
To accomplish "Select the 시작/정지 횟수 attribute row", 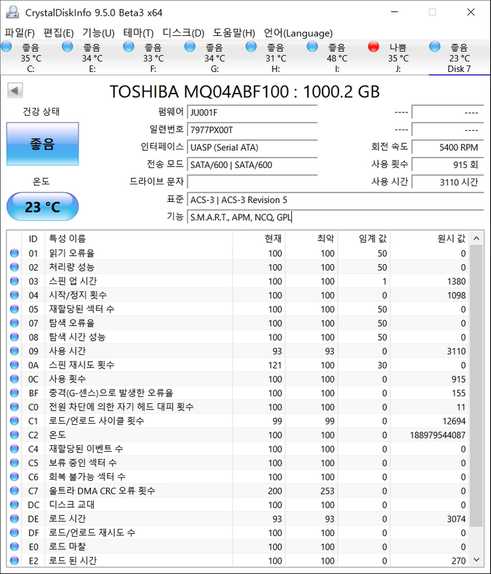I will (238, 295).
